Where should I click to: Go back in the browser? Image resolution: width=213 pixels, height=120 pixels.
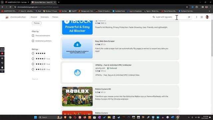pyautogui.click(x=3, y=7)
